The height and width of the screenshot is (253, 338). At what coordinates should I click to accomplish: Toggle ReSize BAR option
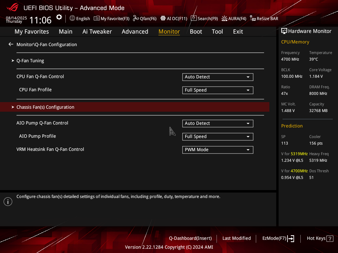coord(264,18)
